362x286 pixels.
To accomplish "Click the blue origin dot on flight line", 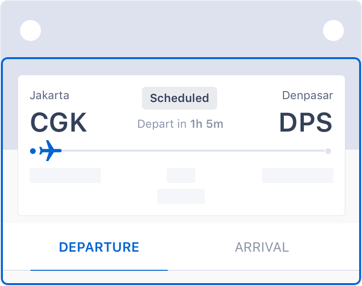I will tap(33, 151).
